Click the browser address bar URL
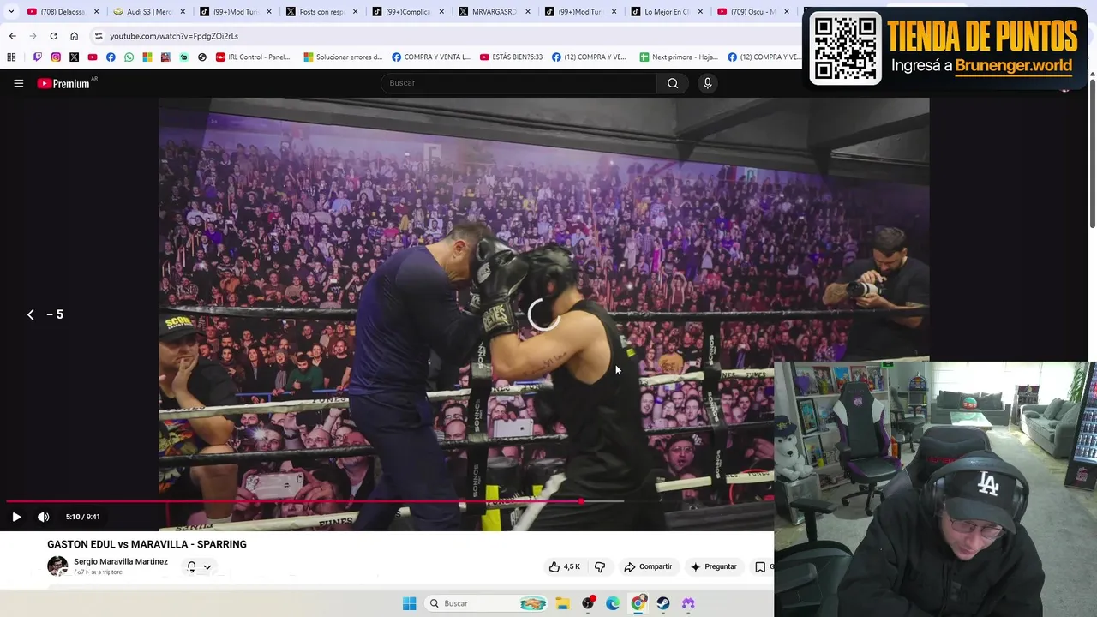 tap(174, 36)
